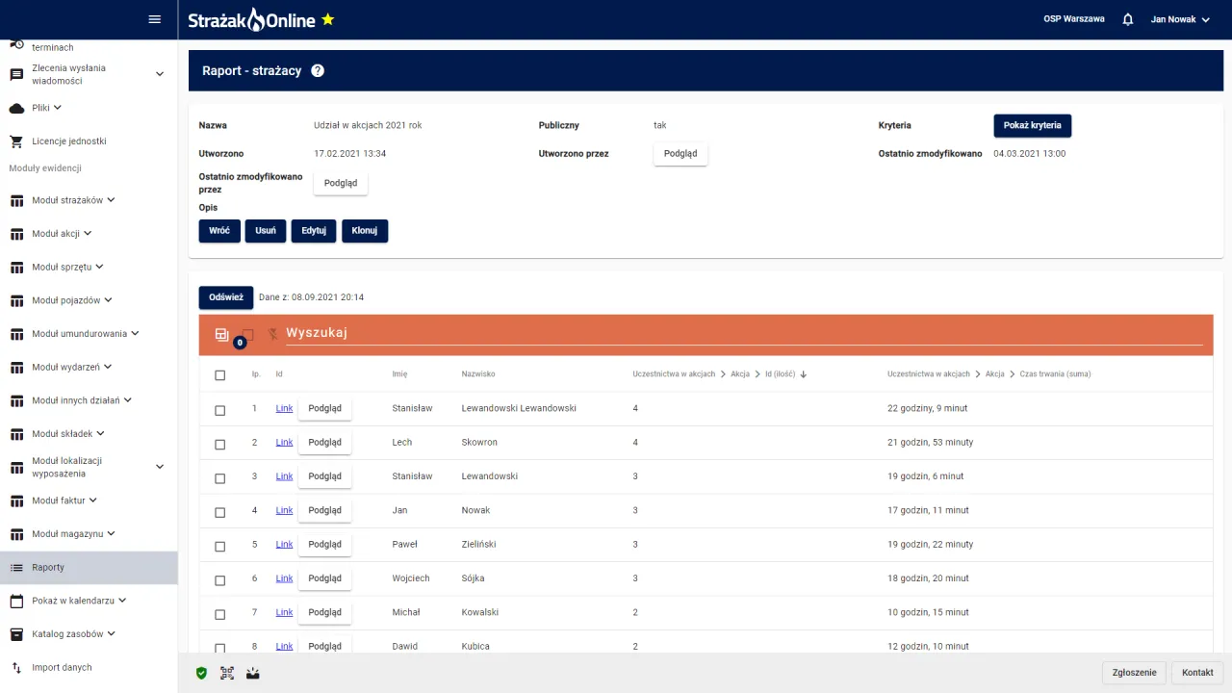
Task: Open Jan Nowak user dropdown
Action: point(1180,19)
